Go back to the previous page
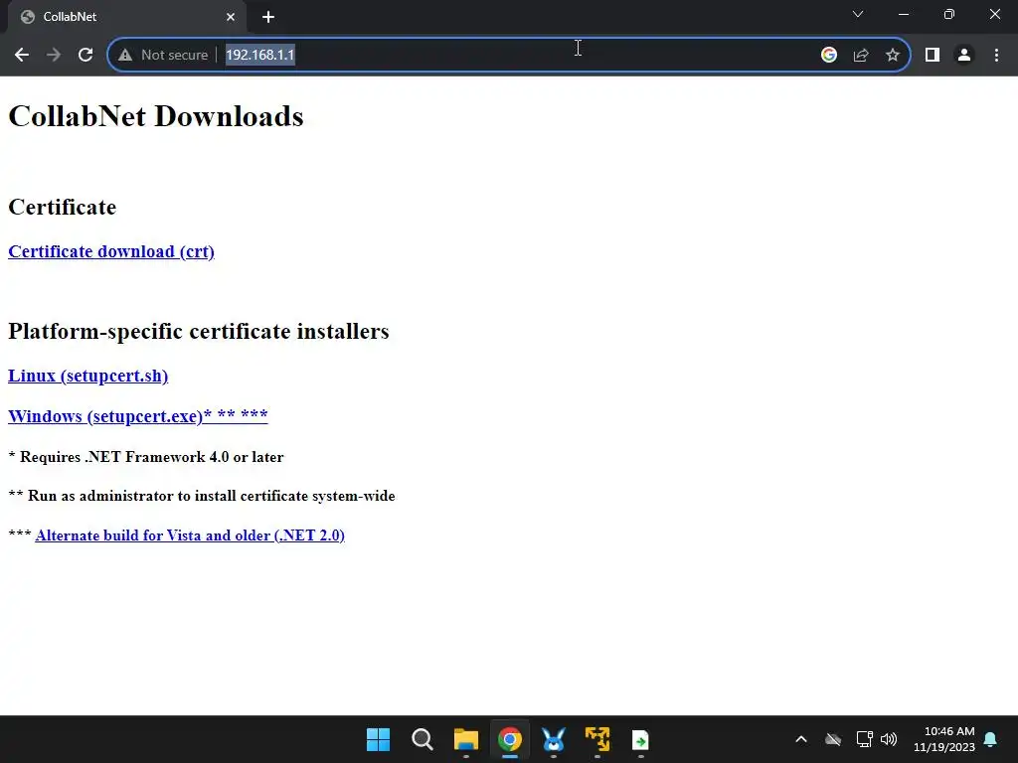 pyautogui.click(x=22, y=56)
